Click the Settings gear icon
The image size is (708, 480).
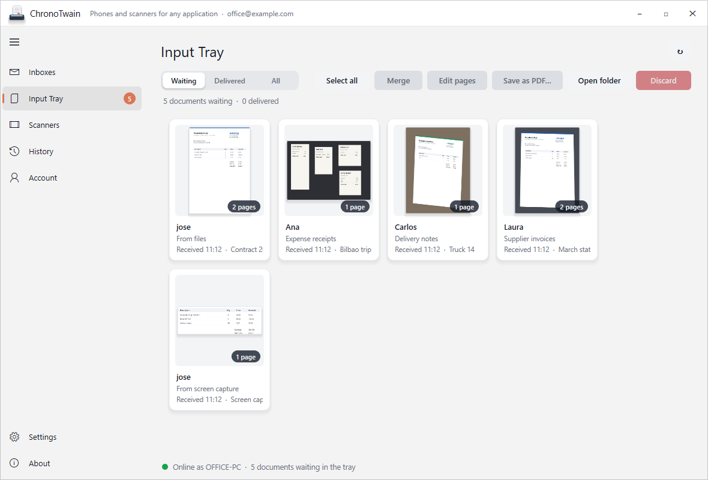14,437
